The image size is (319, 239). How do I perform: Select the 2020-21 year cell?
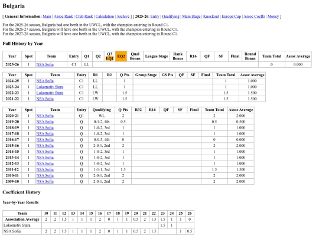(12, 116)
